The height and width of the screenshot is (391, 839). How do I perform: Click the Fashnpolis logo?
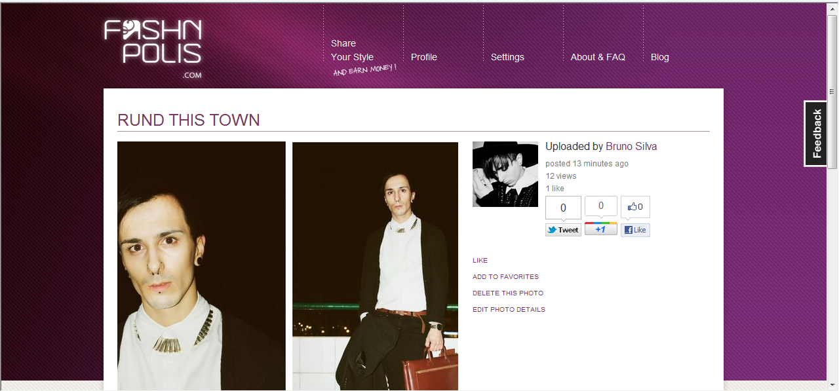pyautogui.click(x=153, y=48)
